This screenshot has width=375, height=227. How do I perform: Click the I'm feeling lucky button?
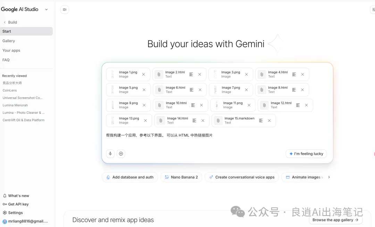click(x=306, y=154)
